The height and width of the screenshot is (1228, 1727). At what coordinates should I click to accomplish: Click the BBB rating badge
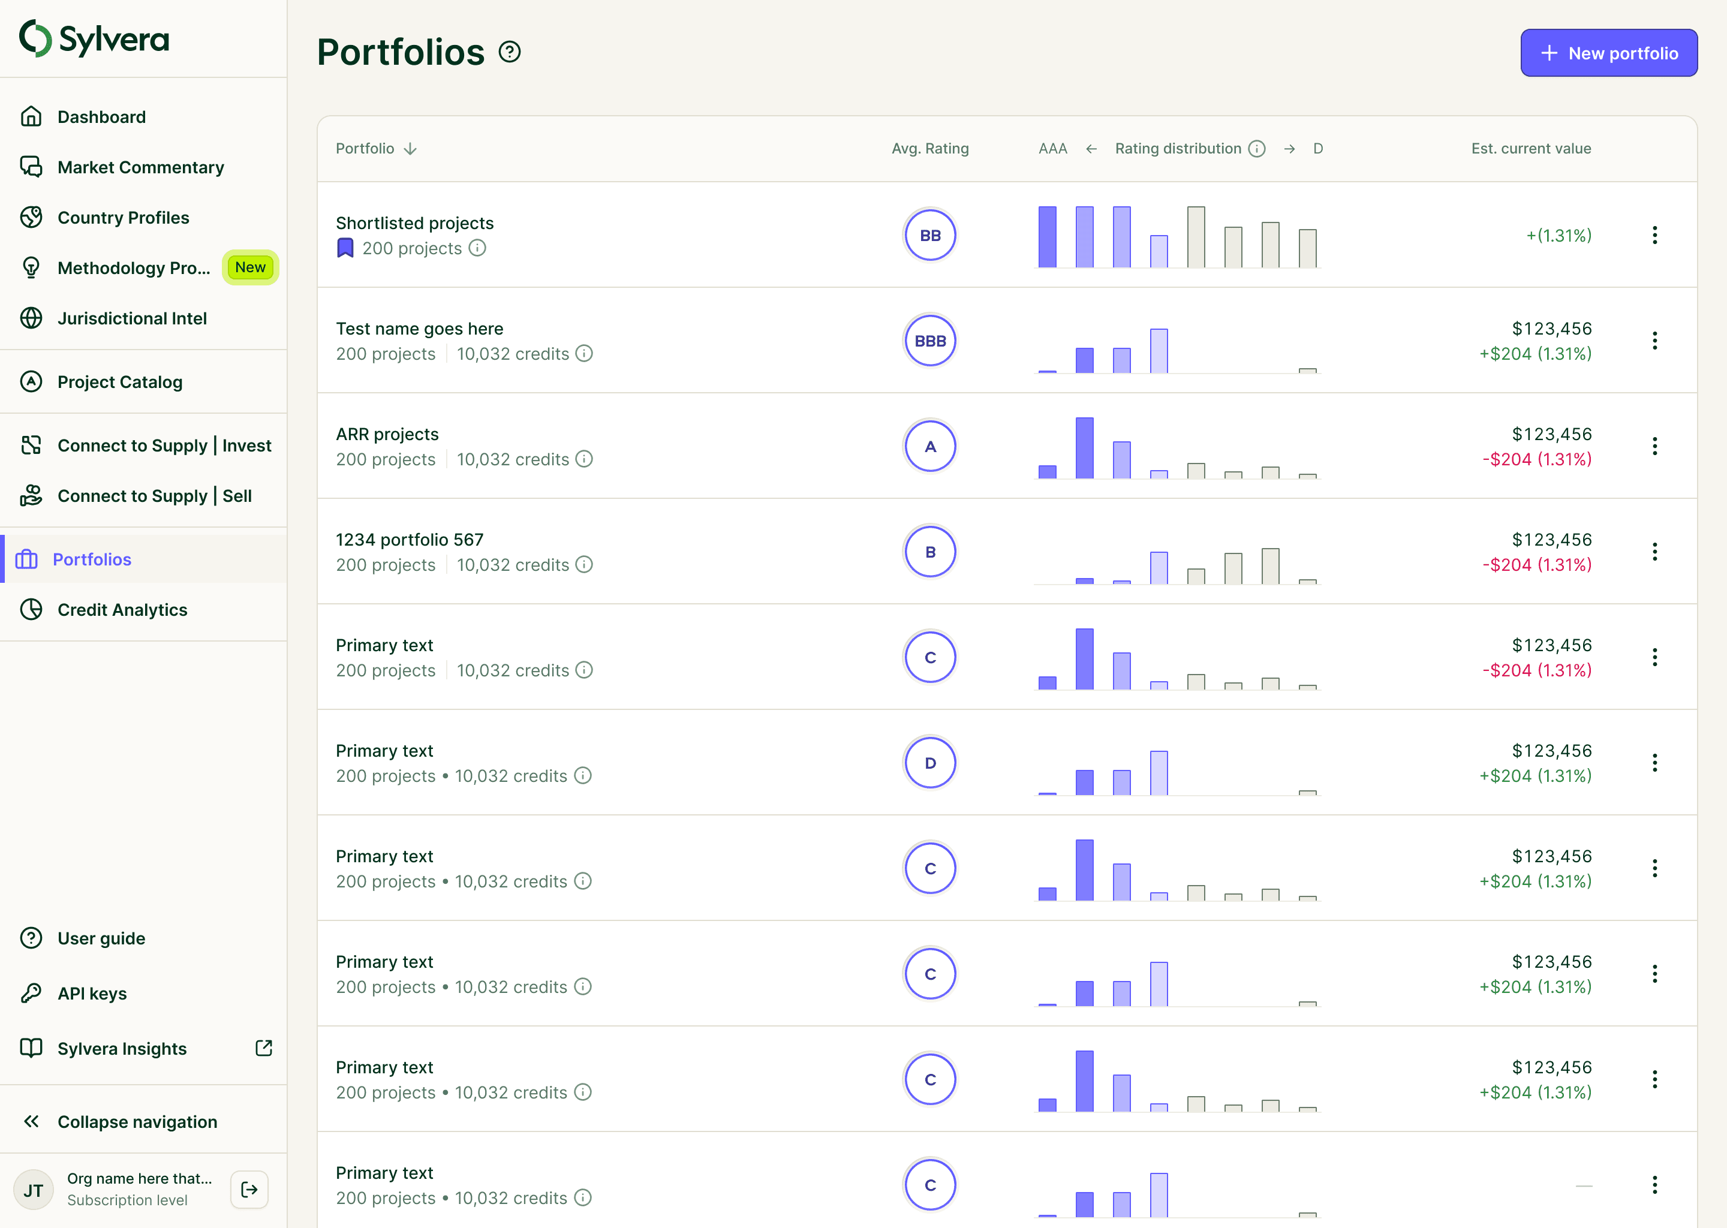[x=930, y=341]
